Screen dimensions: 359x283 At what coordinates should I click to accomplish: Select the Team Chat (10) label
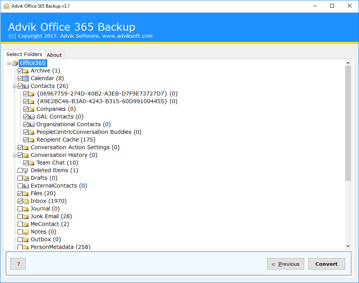click(57, 163)
